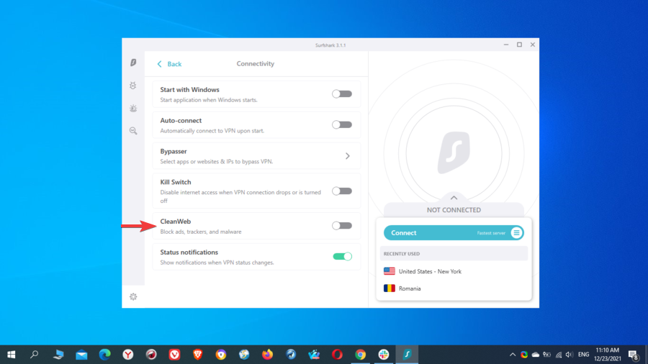Open the Alert icon in the sidebar
The height and width of the screenshot is (364, 648).
[x=133, y=109]
